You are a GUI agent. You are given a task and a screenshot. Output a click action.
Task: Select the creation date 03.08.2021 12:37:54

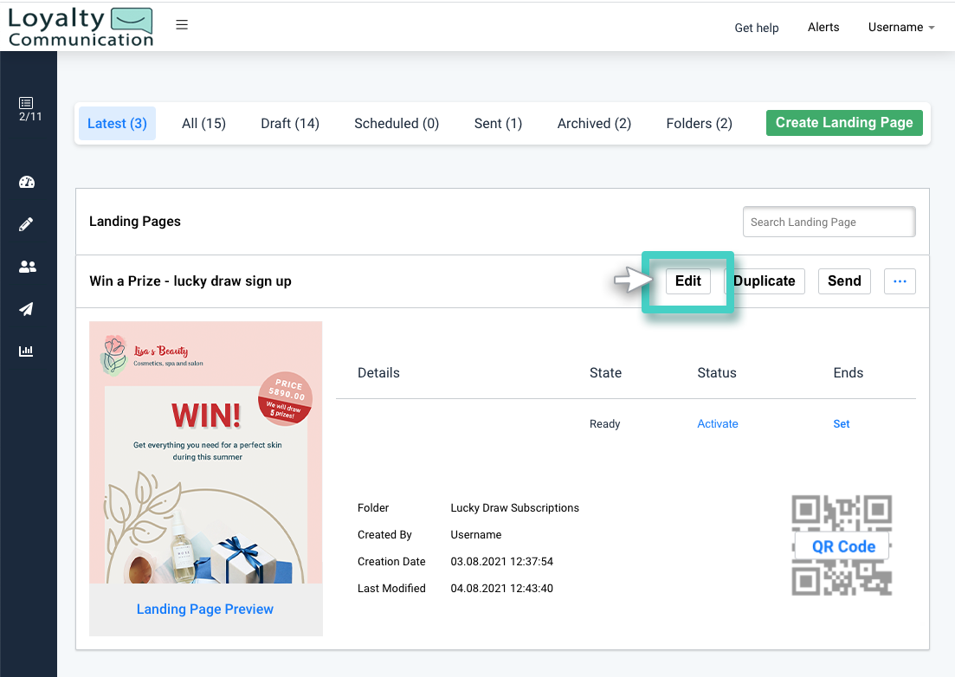[x=502, y=561]
